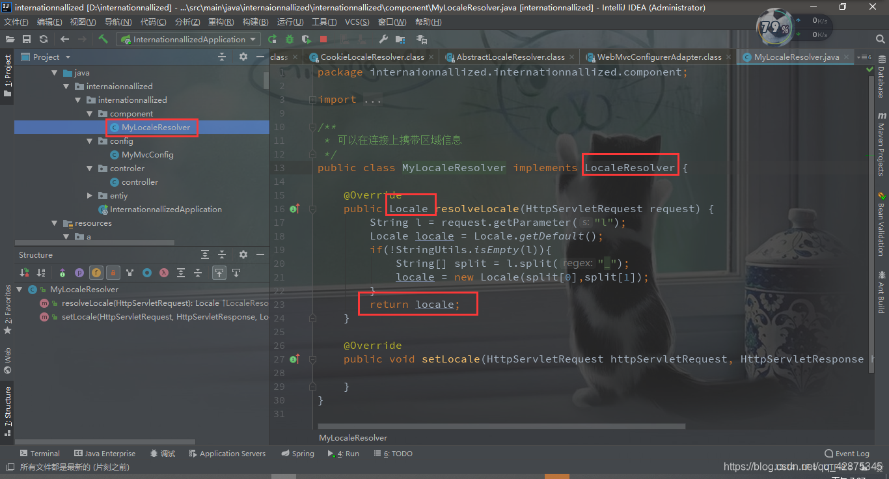Click override gutter icon beside setLocale line

coord(294,359)
